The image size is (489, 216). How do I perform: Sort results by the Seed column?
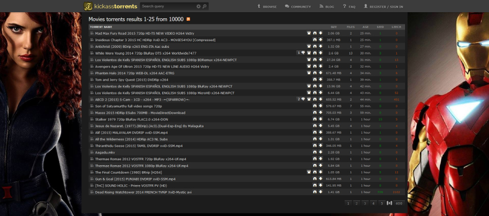[x=380, y=27]
